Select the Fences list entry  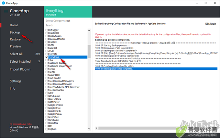[52, 69]
